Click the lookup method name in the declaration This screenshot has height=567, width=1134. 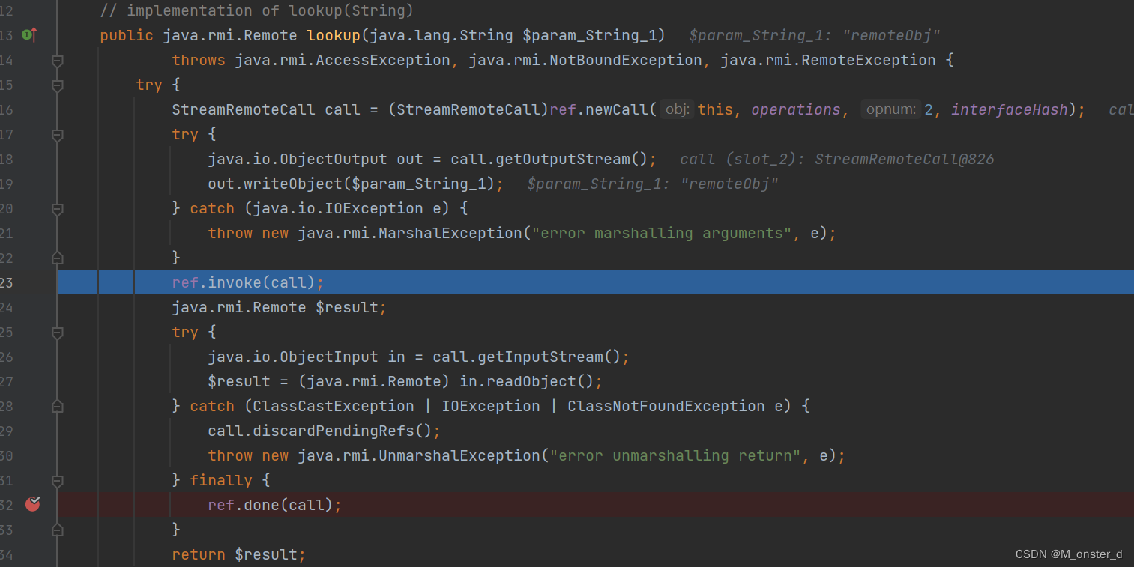pos(334,35)
